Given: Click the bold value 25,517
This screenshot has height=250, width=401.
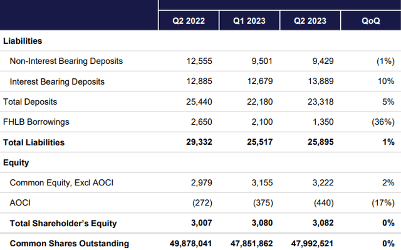Looking at the screenshot, I should pos(260,142).
